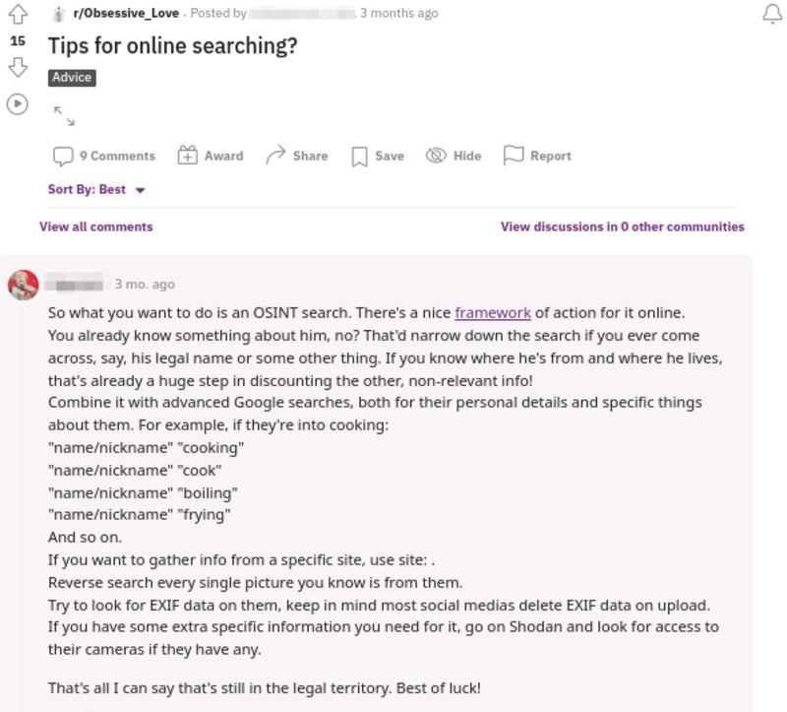Save the post with bookmark icon
The height and width of the screenshot is (712, 787).
point(378,156)
